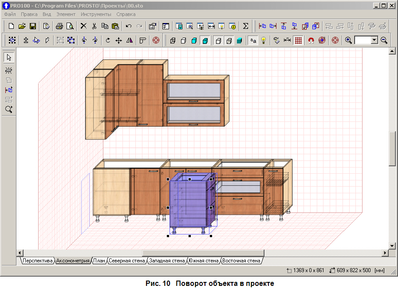Select the magnet snap icon

311,40
